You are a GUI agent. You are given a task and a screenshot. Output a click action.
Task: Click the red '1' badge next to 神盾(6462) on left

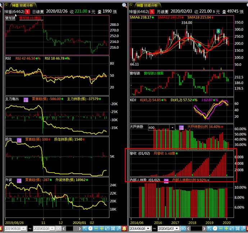pos(27,12)
